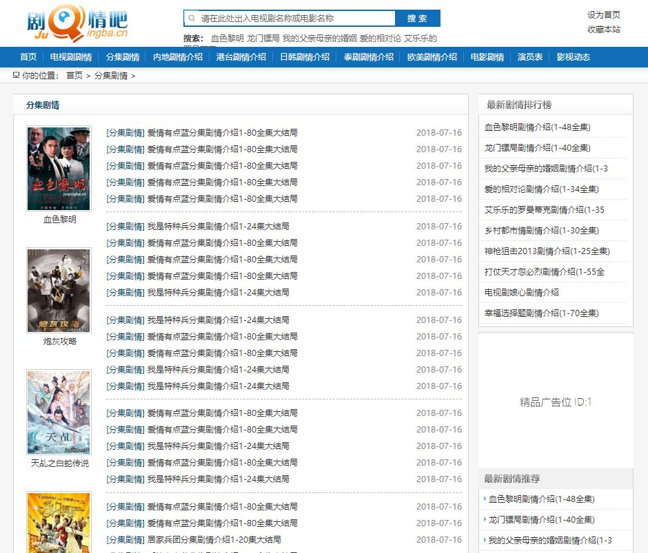Select the 艾乐乐的 search suggestion

pos(421,39)
